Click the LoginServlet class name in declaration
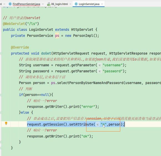 [41, 30]
